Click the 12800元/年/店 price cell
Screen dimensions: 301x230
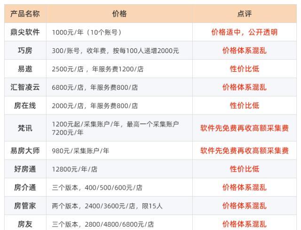pos(119,169)
